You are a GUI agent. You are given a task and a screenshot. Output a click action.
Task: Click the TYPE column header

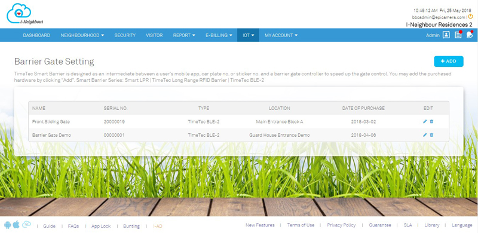point(204,108)
